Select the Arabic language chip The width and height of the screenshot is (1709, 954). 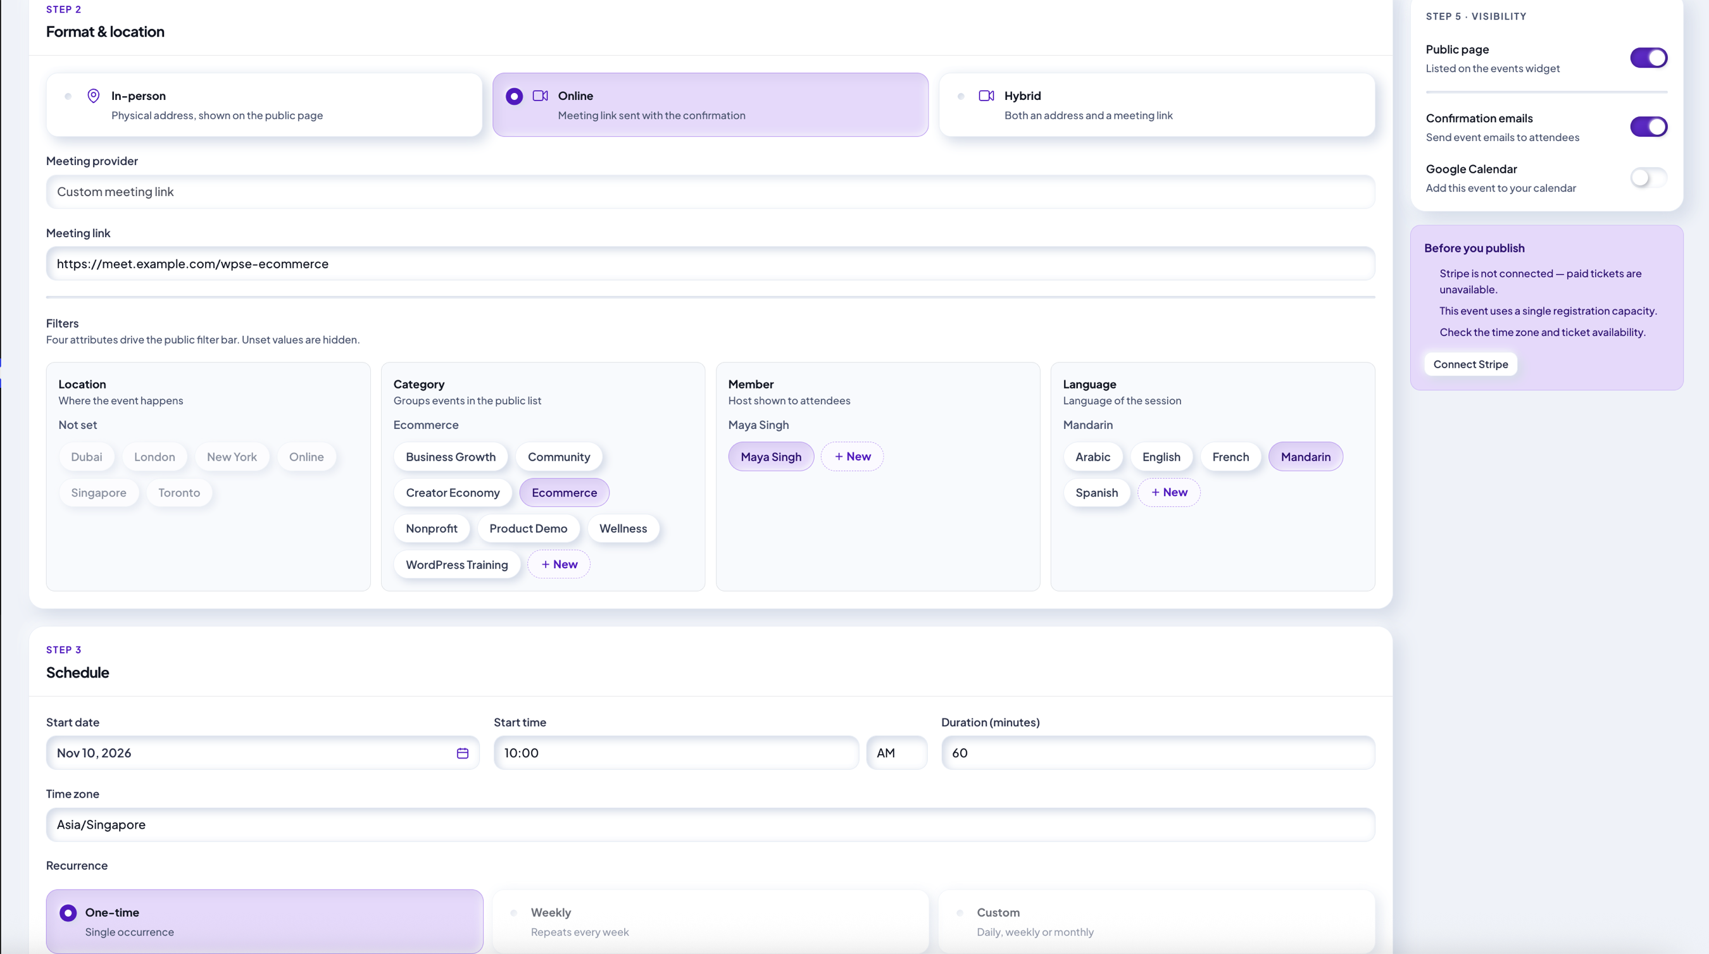(1092, 457)
